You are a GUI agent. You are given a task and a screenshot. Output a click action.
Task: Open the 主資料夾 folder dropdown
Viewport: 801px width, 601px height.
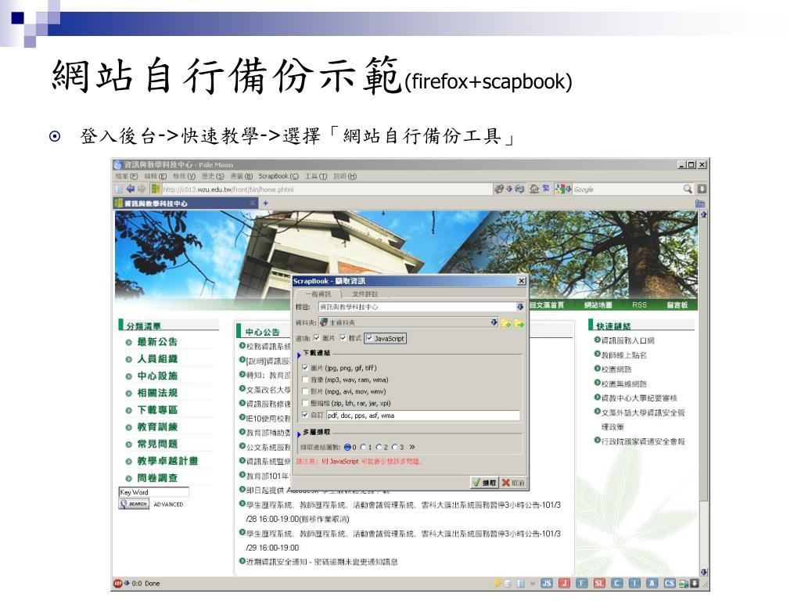point(408,323)
